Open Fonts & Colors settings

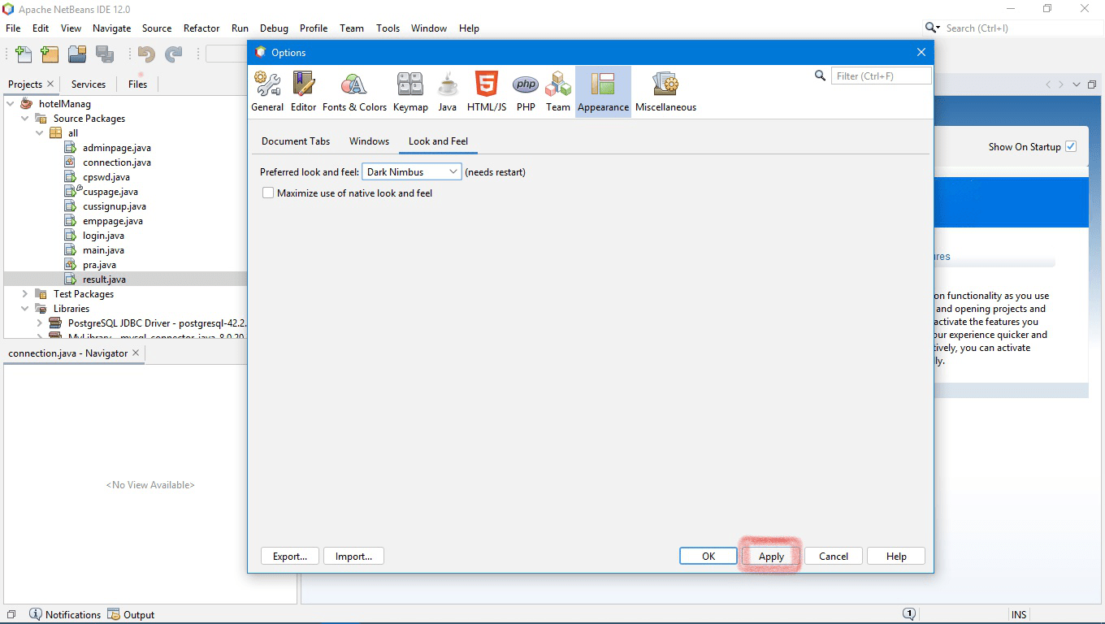355,89
